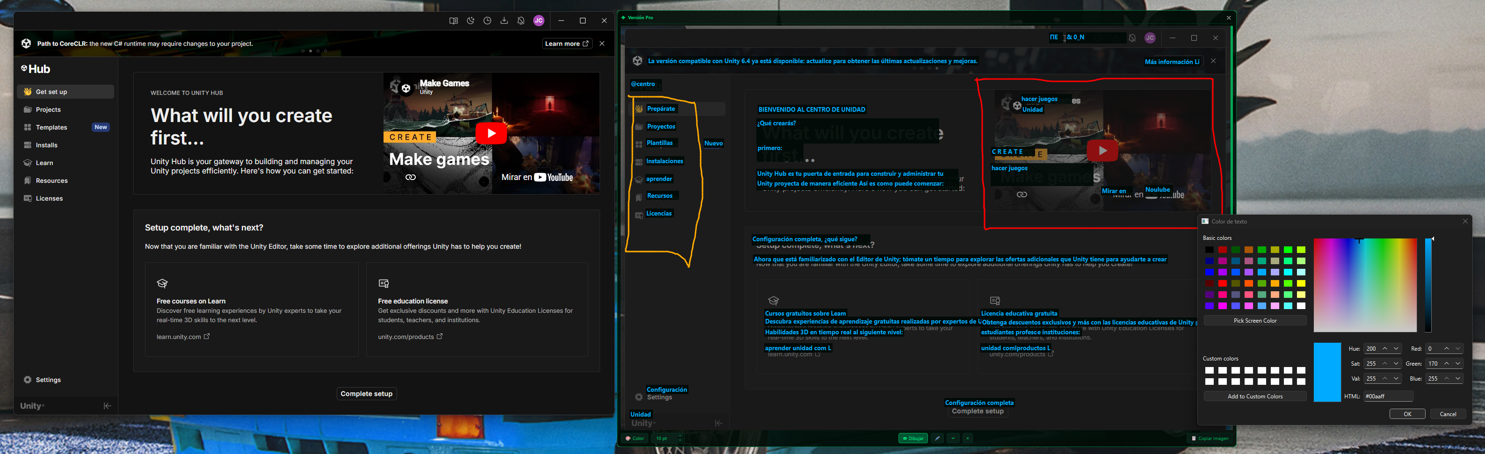Dismiss the translated banner in overlay
Viewport: 1485px width, 454px height.
(x=1213, y=61)
